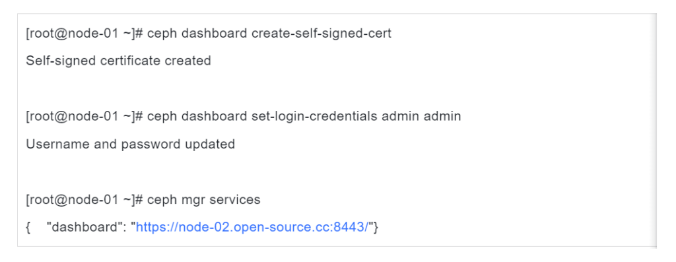Click the closing curly brace after the URL
This screenshot has height=262, width=676.
[376, 227]
